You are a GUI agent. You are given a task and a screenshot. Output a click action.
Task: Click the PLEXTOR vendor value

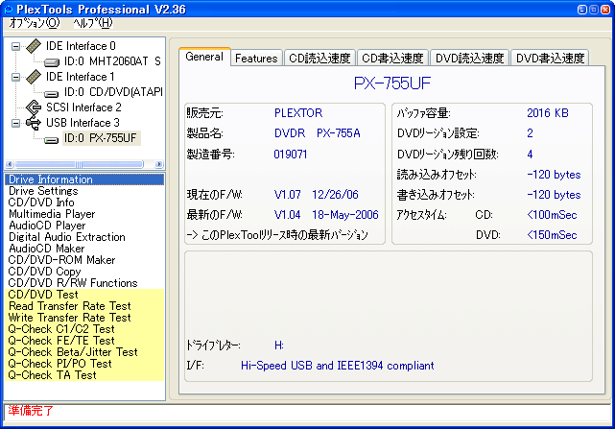298,113
